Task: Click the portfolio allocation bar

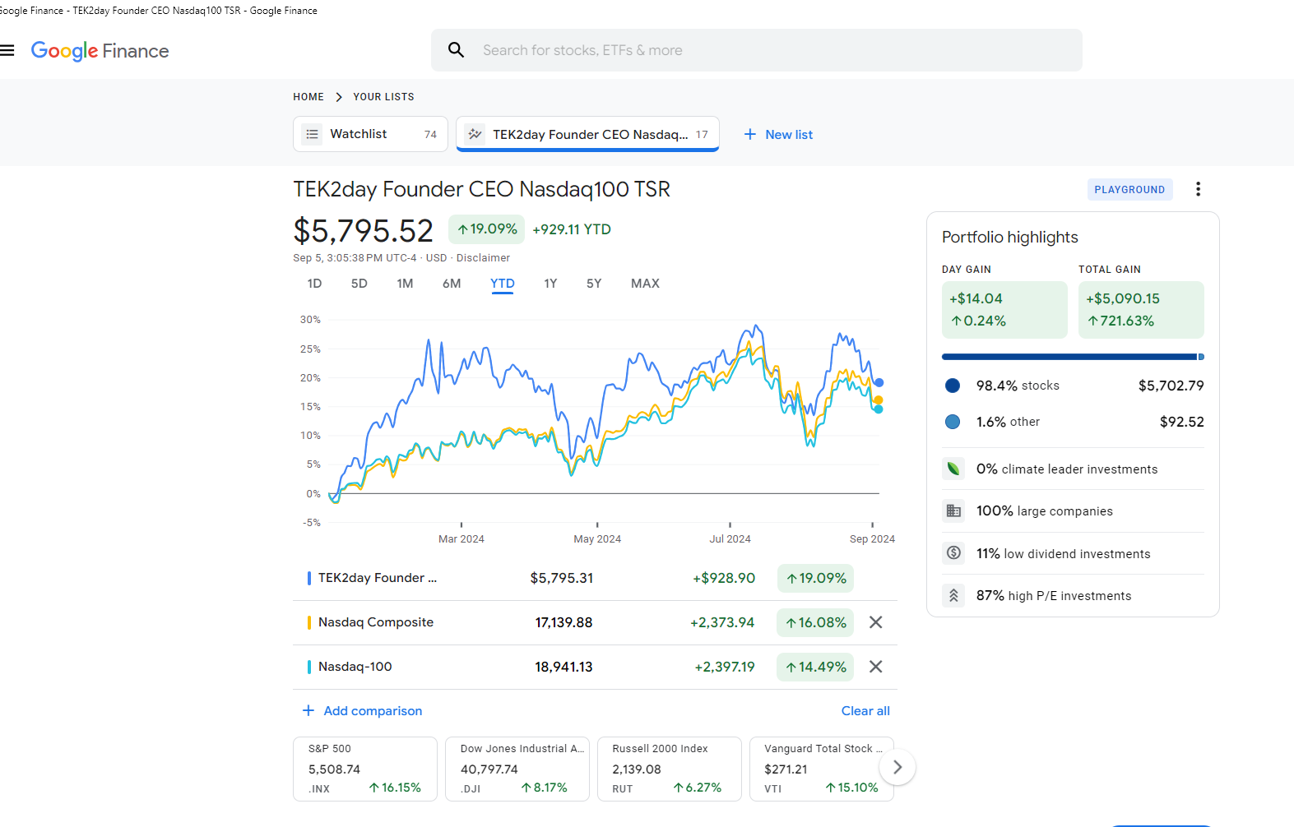Action: [x=1073, y=357]
